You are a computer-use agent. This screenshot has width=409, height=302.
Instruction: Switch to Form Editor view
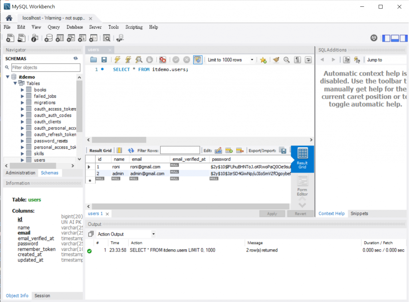pos(302,186)
